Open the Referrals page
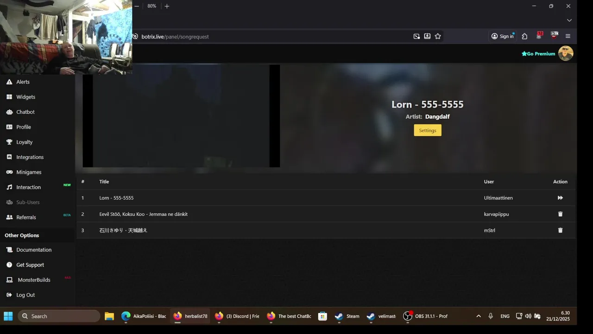Screen dimensions: 593x334 26,217
